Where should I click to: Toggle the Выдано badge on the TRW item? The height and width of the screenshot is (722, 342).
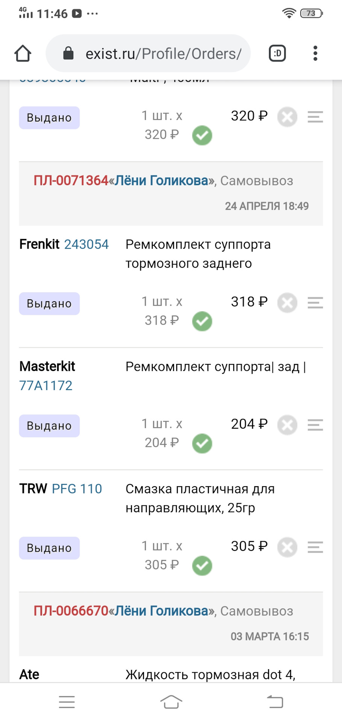pyautogui.click(x=49, y=548)
